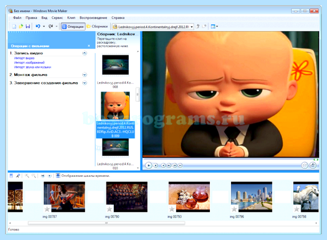The height and width of the screenshot is (240, 327).
Task: Click the Open Project folder icon
Action: (x=21, y=27)
